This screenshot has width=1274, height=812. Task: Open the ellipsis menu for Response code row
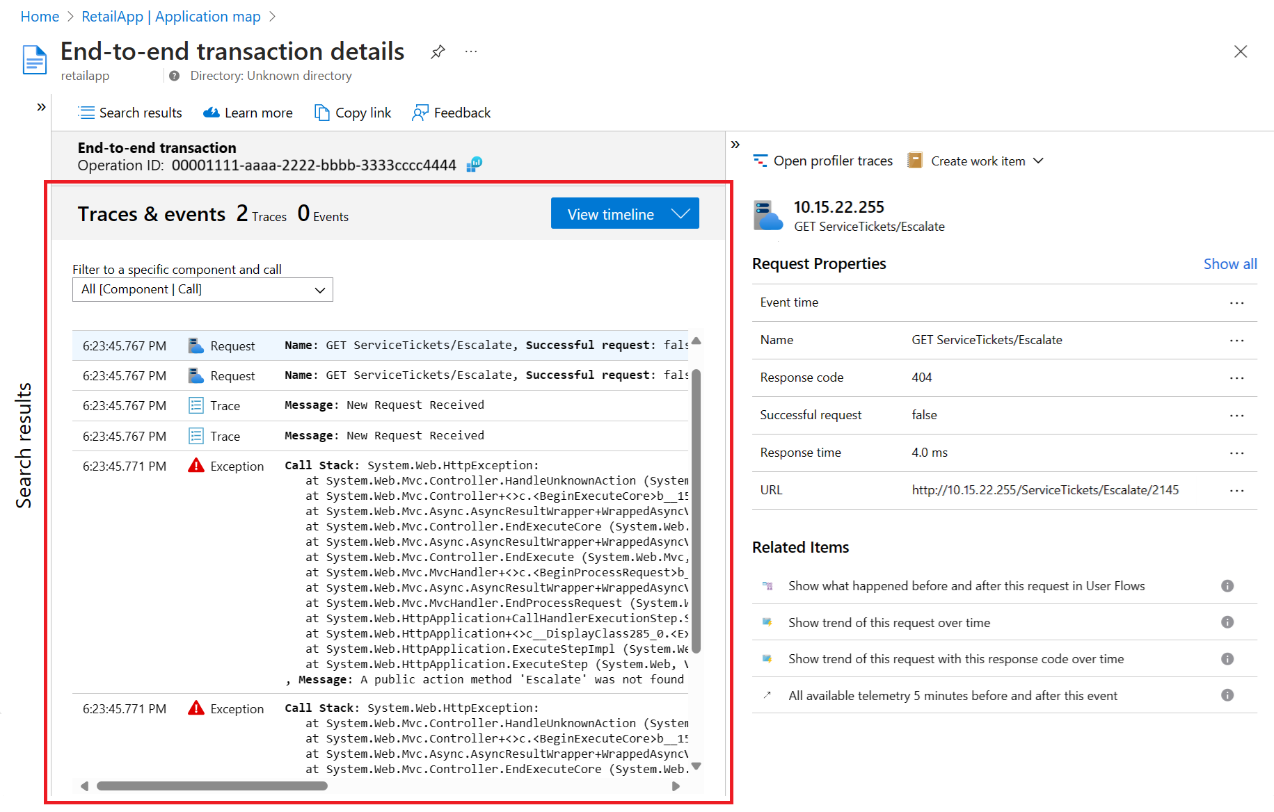[x=1236, y=377]
